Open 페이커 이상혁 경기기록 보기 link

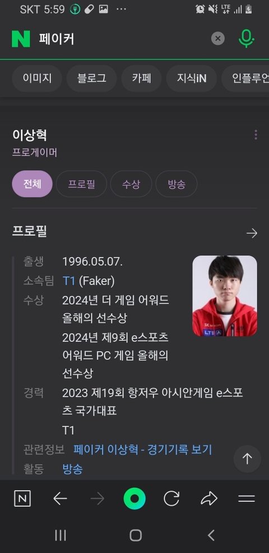coord(143,449)
